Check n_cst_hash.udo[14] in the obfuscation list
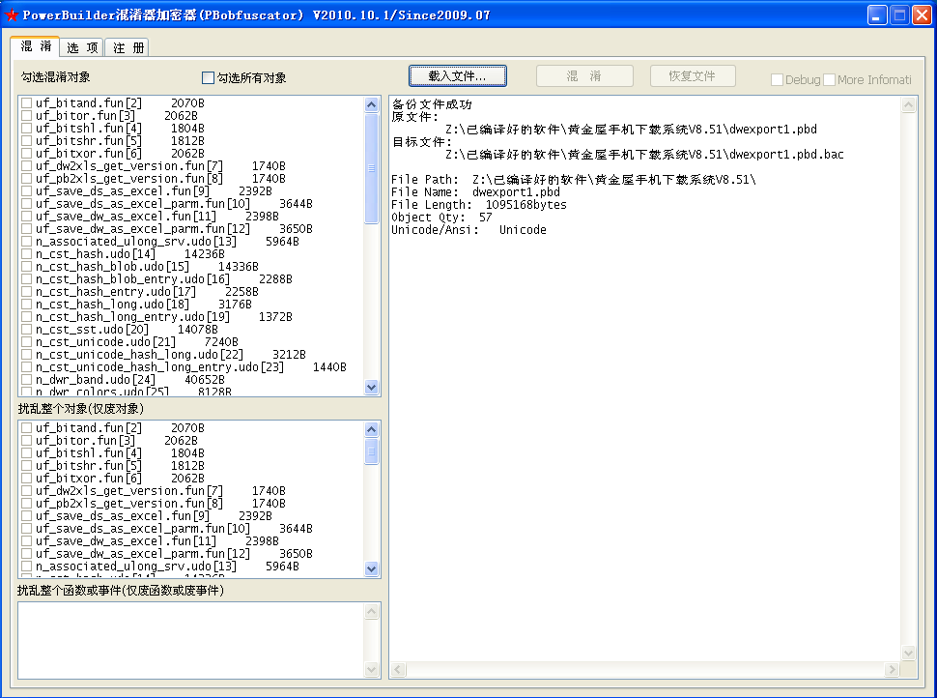Image resolution: width=937 pixels, height=698 pixels. [x=25, y=254]
